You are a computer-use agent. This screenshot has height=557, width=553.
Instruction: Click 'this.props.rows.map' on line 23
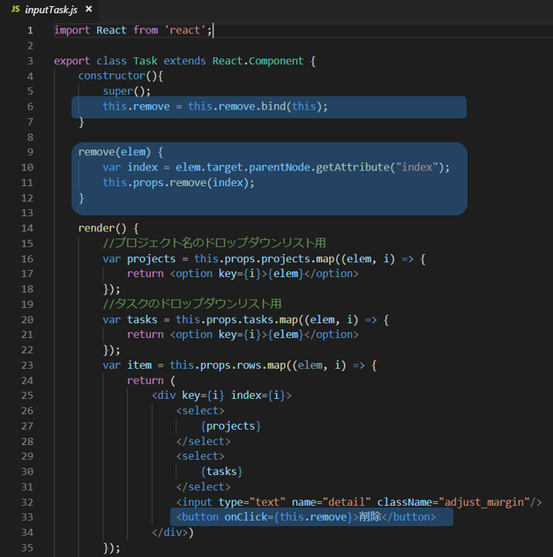[x=228, y=365]
